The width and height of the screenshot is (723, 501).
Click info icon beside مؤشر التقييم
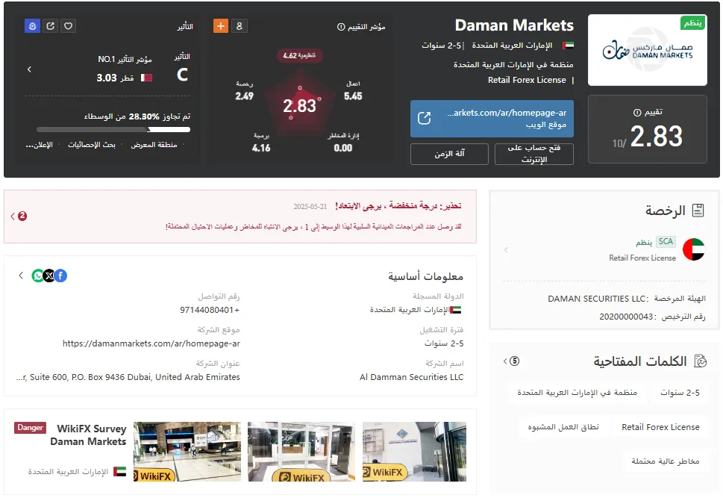tap(341, 27)
